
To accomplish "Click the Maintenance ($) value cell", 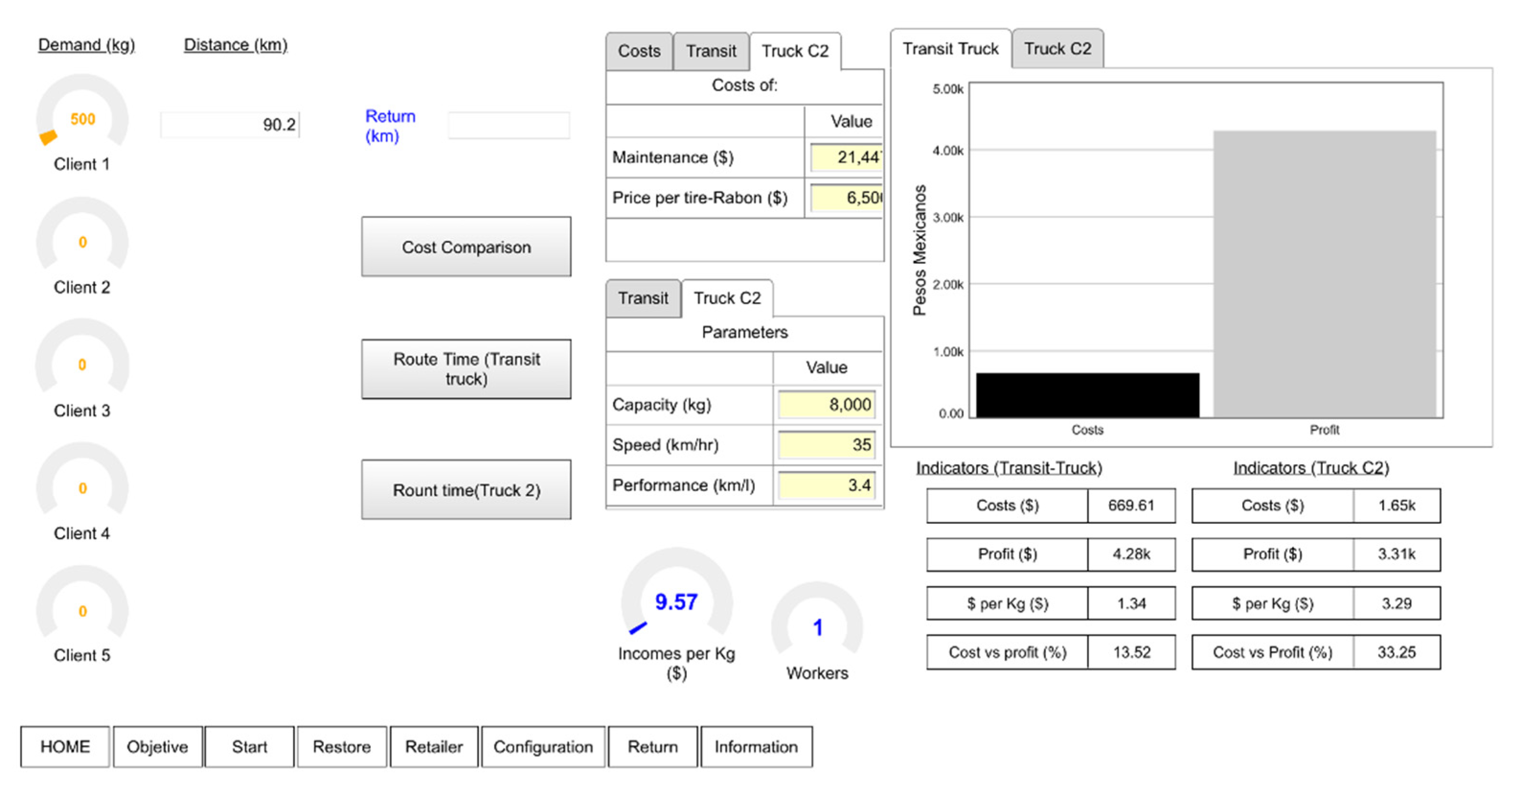I will 846,158.
